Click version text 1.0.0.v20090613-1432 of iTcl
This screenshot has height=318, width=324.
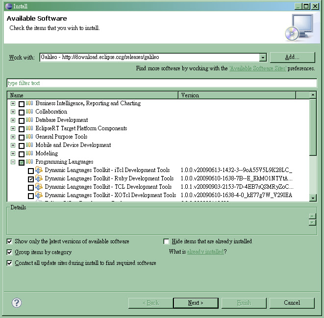[236, 170]
